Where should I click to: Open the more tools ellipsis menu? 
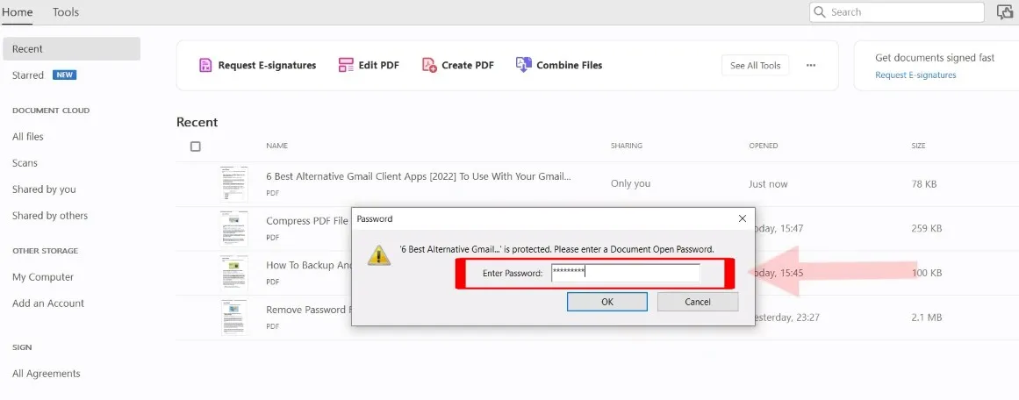coord(811,65)
